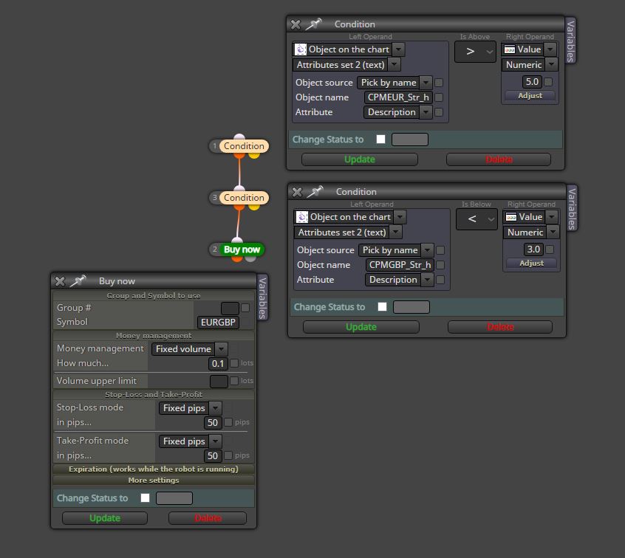Click Value icon in top Condition right operand
Image resolution: width=625 pixels, height=558 pixels.
point(510,49)
